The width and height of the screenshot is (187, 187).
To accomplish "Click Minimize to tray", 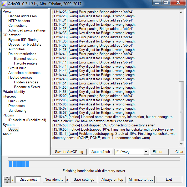I will point(141,179).
